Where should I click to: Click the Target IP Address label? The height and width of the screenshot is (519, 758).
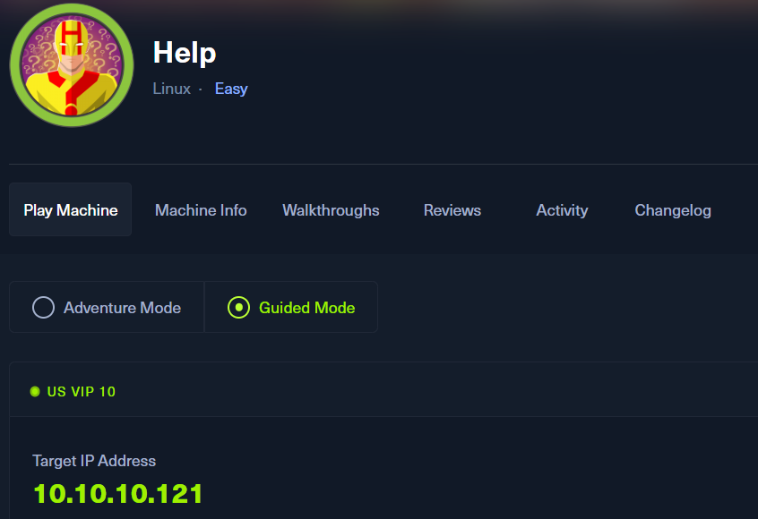(94, 461)
